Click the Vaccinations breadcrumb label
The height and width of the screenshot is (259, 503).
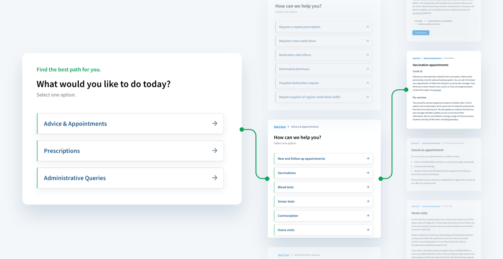(x=449, y=58)
